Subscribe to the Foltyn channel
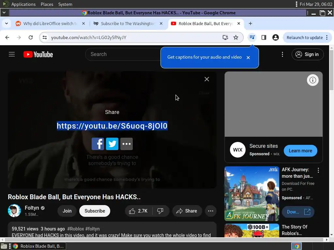The image size is (334, 250). (95, 211)
